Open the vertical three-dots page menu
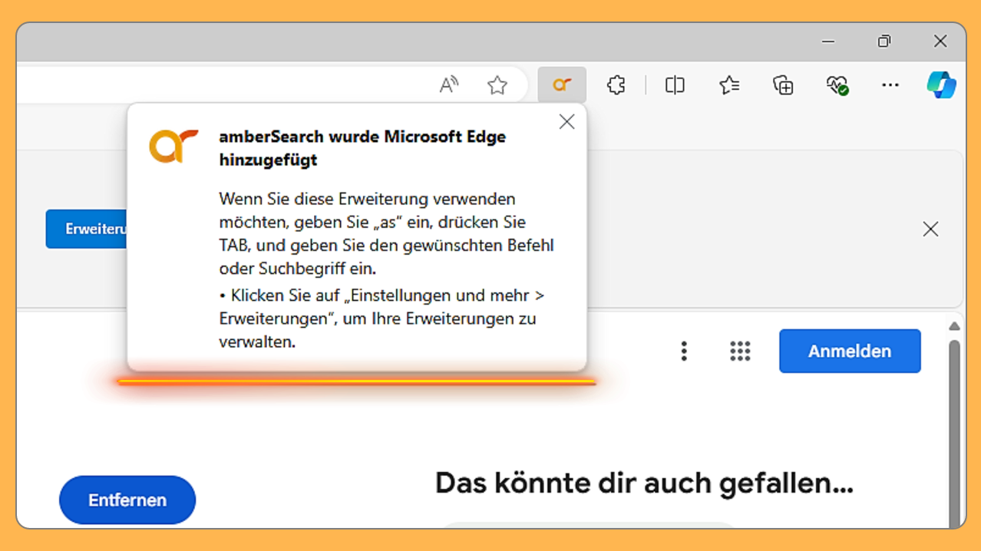The height and width of the screenshot is (551, 981). [684, 351]
